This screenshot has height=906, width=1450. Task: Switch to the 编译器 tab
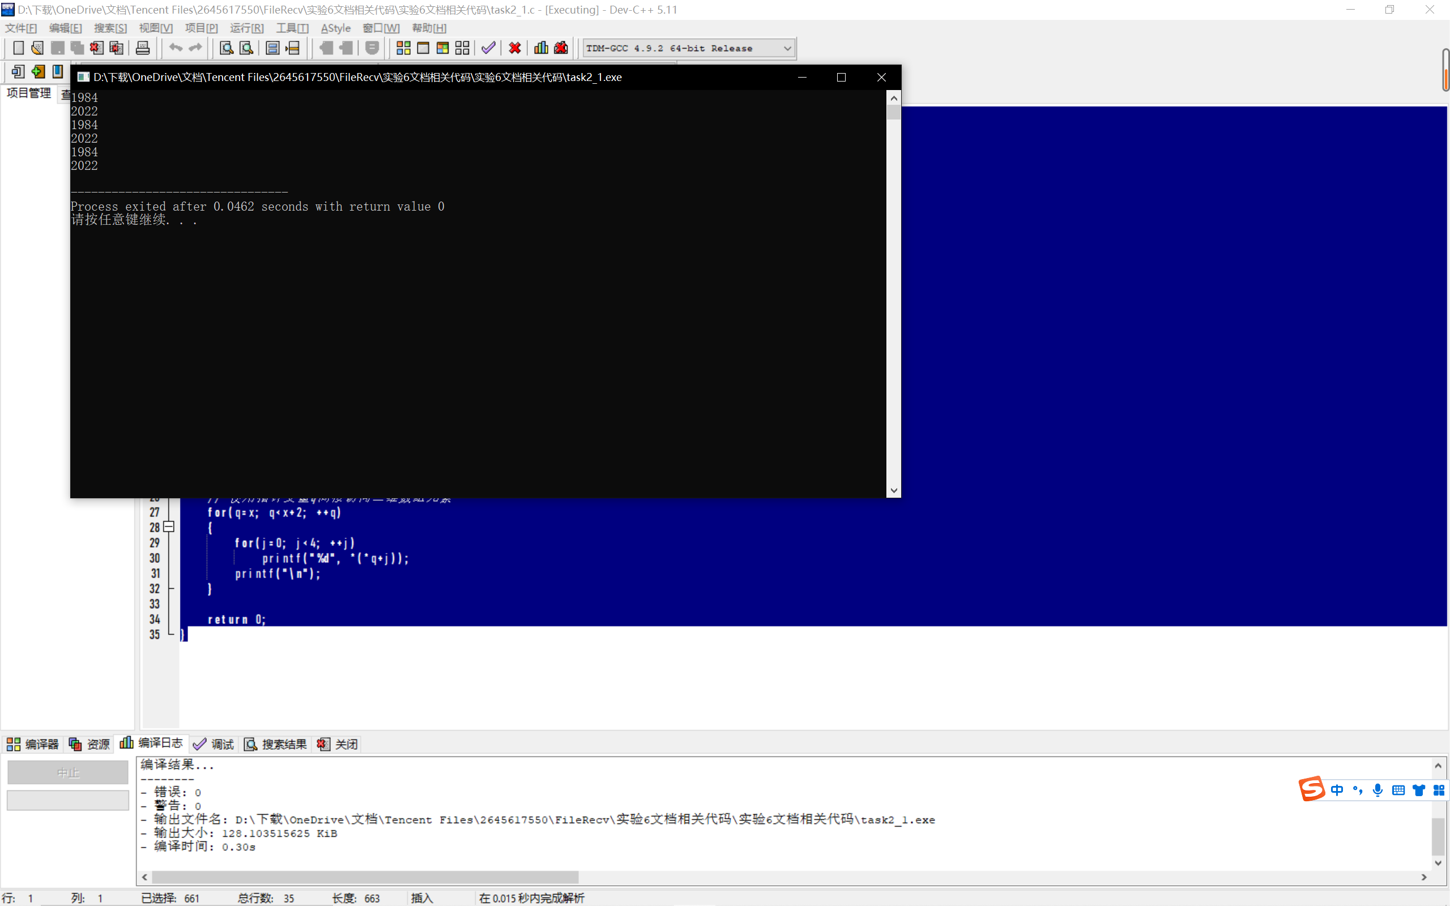[x=33, y=744]
